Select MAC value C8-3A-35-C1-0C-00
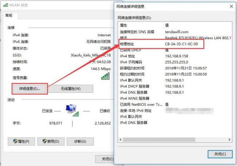Viewport: 237px width, 166px height. coord(181,44)
